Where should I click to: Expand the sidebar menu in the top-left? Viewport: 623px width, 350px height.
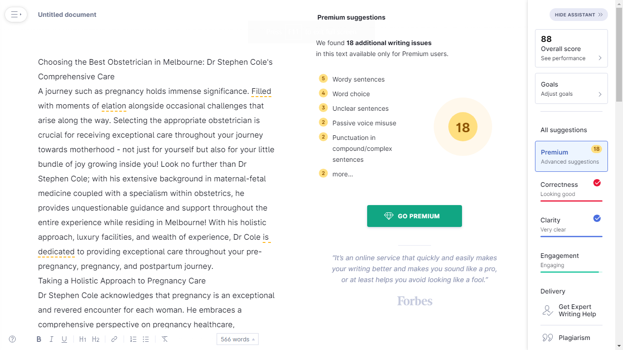tap(16, 15)
